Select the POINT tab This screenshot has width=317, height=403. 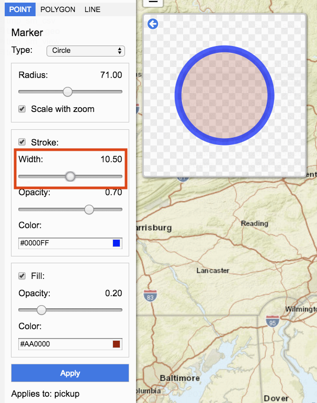tap(20, 9)
